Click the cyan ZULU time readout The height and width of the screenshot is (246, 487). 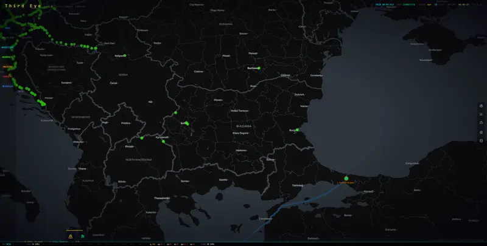(x=385, y=4)
